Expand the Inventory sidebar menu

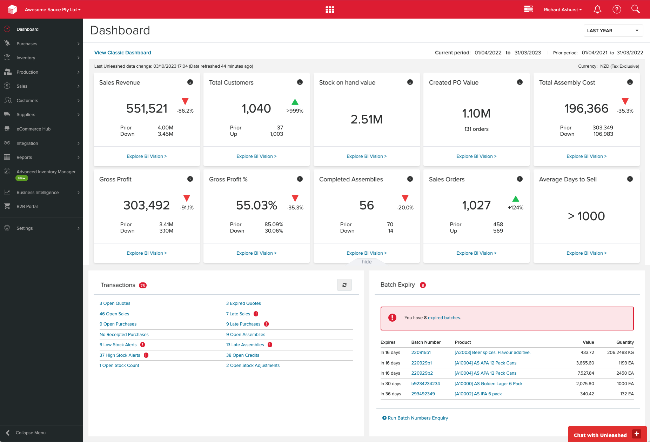[x=41, y=58]
